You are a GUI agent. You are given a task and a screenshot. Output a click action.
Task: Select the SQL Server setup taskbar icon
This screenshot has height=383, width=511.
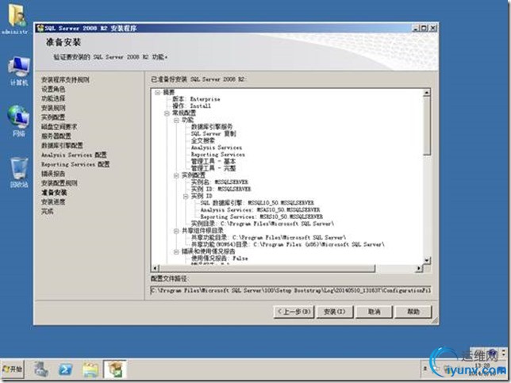(115, 370)
